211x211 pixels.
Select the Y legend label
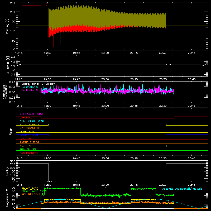tap(46, 8)
